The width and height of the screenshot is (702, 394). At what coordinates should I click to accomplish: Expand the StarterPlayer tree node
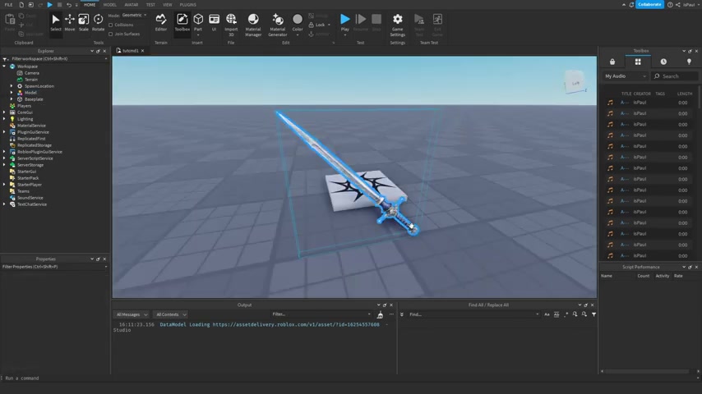4,185
